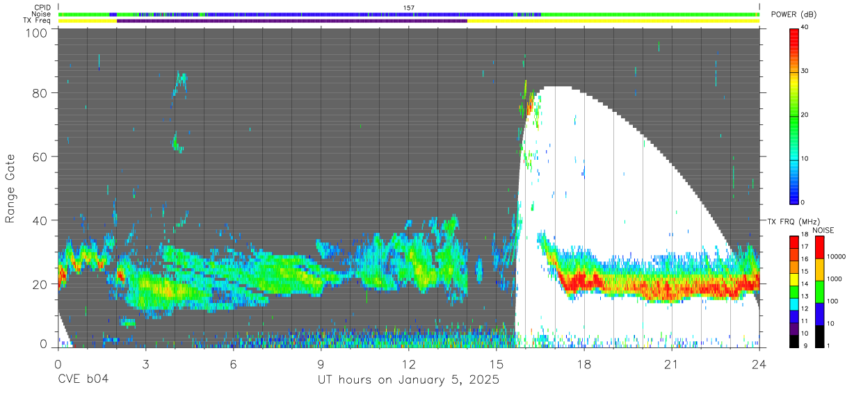Click the 'CVE b04' radar beam label
The image size is (854, 394).
[83, 380]
